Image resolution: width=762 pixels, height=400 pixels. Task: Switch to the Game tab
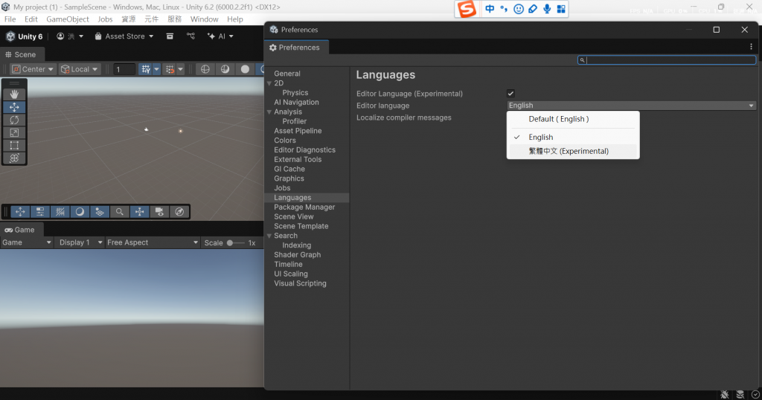pyautogui.click(x=20, y=230)
